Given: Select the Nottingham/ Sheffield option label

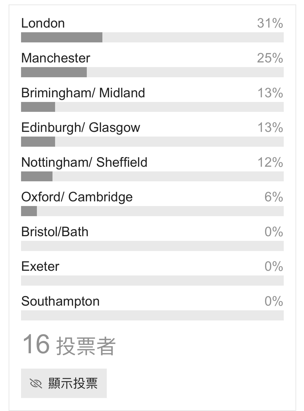Looking at the screenshot, I should [x=84, y=162].
